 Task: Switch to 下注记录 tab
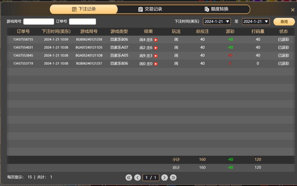pos(84,9)
